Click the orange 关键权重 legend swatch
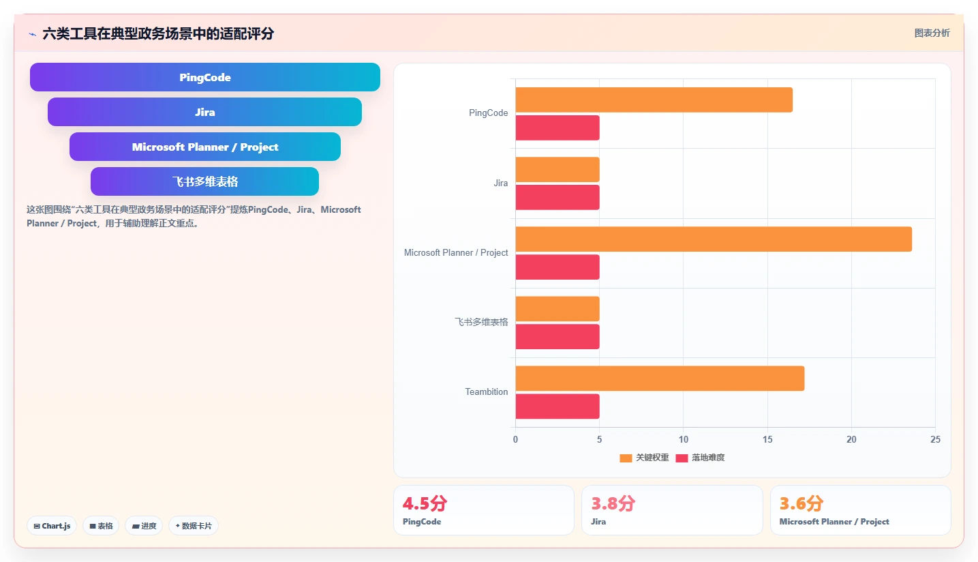This screenshot has width=978, height=562. coord(626,458)
